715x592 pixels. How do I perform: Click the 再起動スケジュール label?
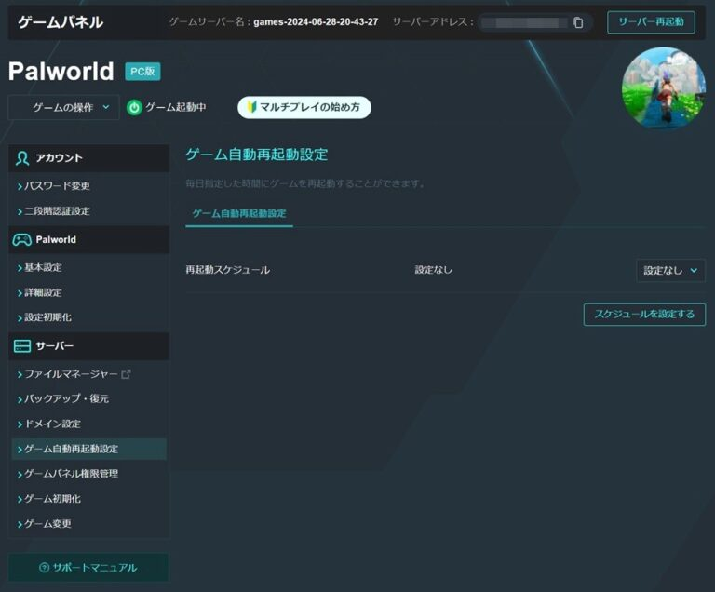pyautogui.click(x=227, y=270)
